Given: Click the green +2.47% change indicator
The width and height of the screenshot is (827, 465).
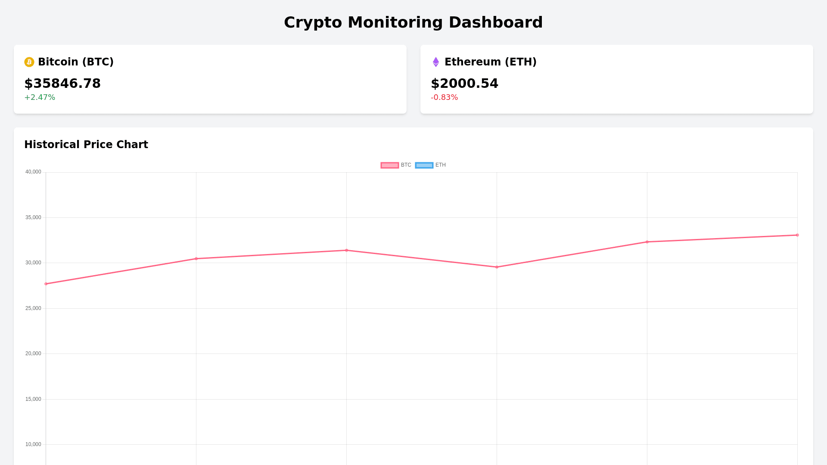Looking at the screenshot, I should click(x=40, y=97).
